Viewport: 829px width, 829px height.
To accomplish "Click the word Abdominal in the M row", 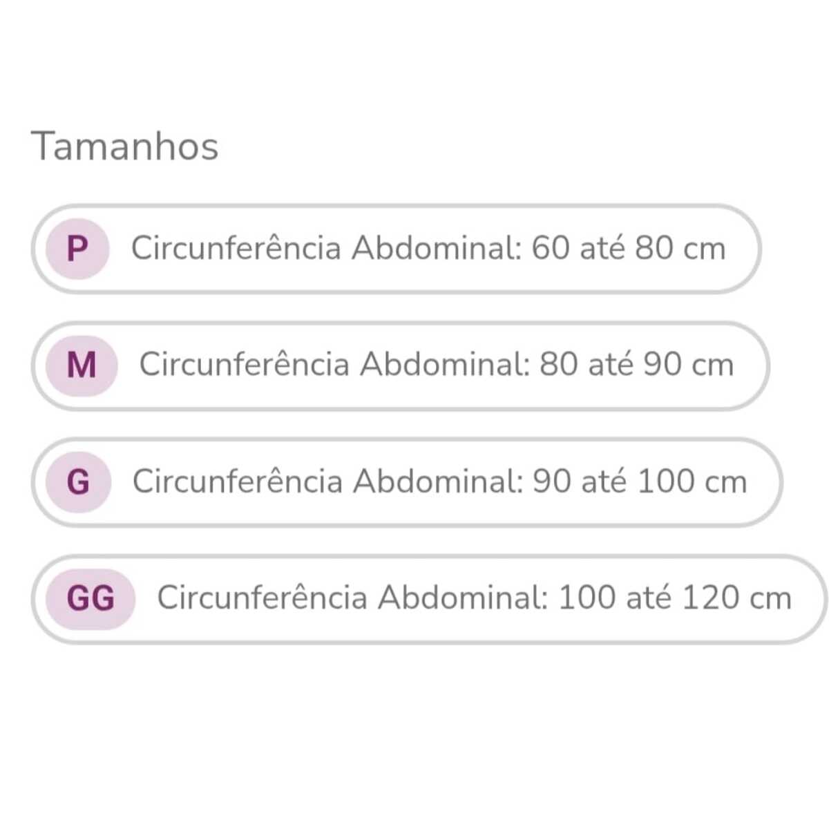I will 444,365.
